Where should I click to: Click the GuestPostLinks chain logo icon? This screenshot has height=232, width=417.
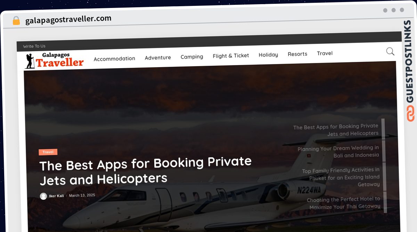click(410, 114)
